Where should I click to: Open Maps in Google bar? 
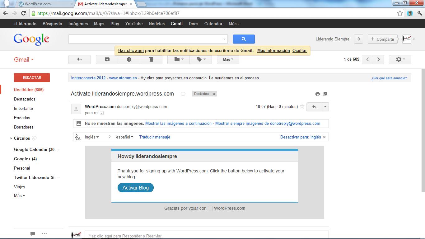(99, 24)
